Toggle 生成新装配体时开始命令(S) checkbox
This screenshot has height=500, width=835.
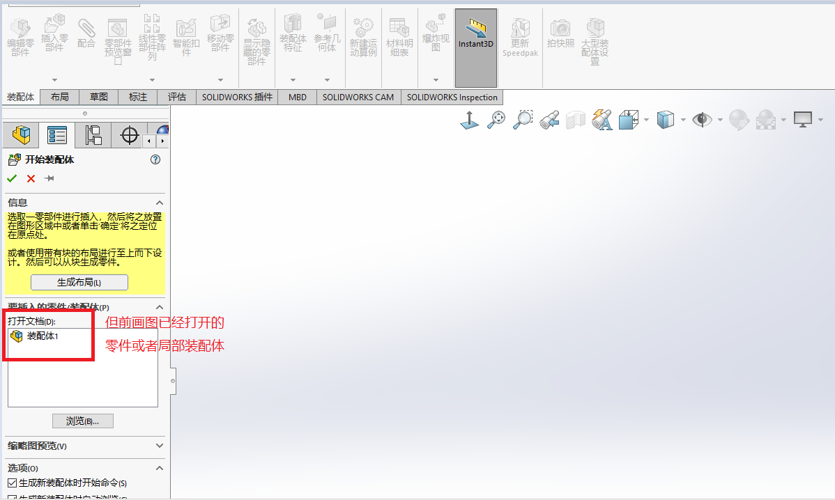(x=13, y=483)
